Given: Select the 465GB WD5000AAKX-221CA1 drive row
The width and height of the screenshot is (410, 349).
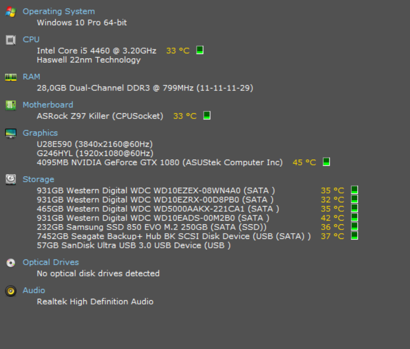Looking at the screenshot, I should [x=158, y=209].
